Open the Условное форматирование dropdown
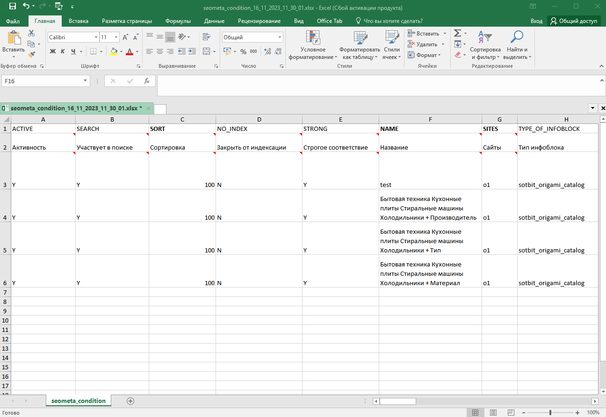The height and width of the screenshot is (417, 606). [313, 45]
